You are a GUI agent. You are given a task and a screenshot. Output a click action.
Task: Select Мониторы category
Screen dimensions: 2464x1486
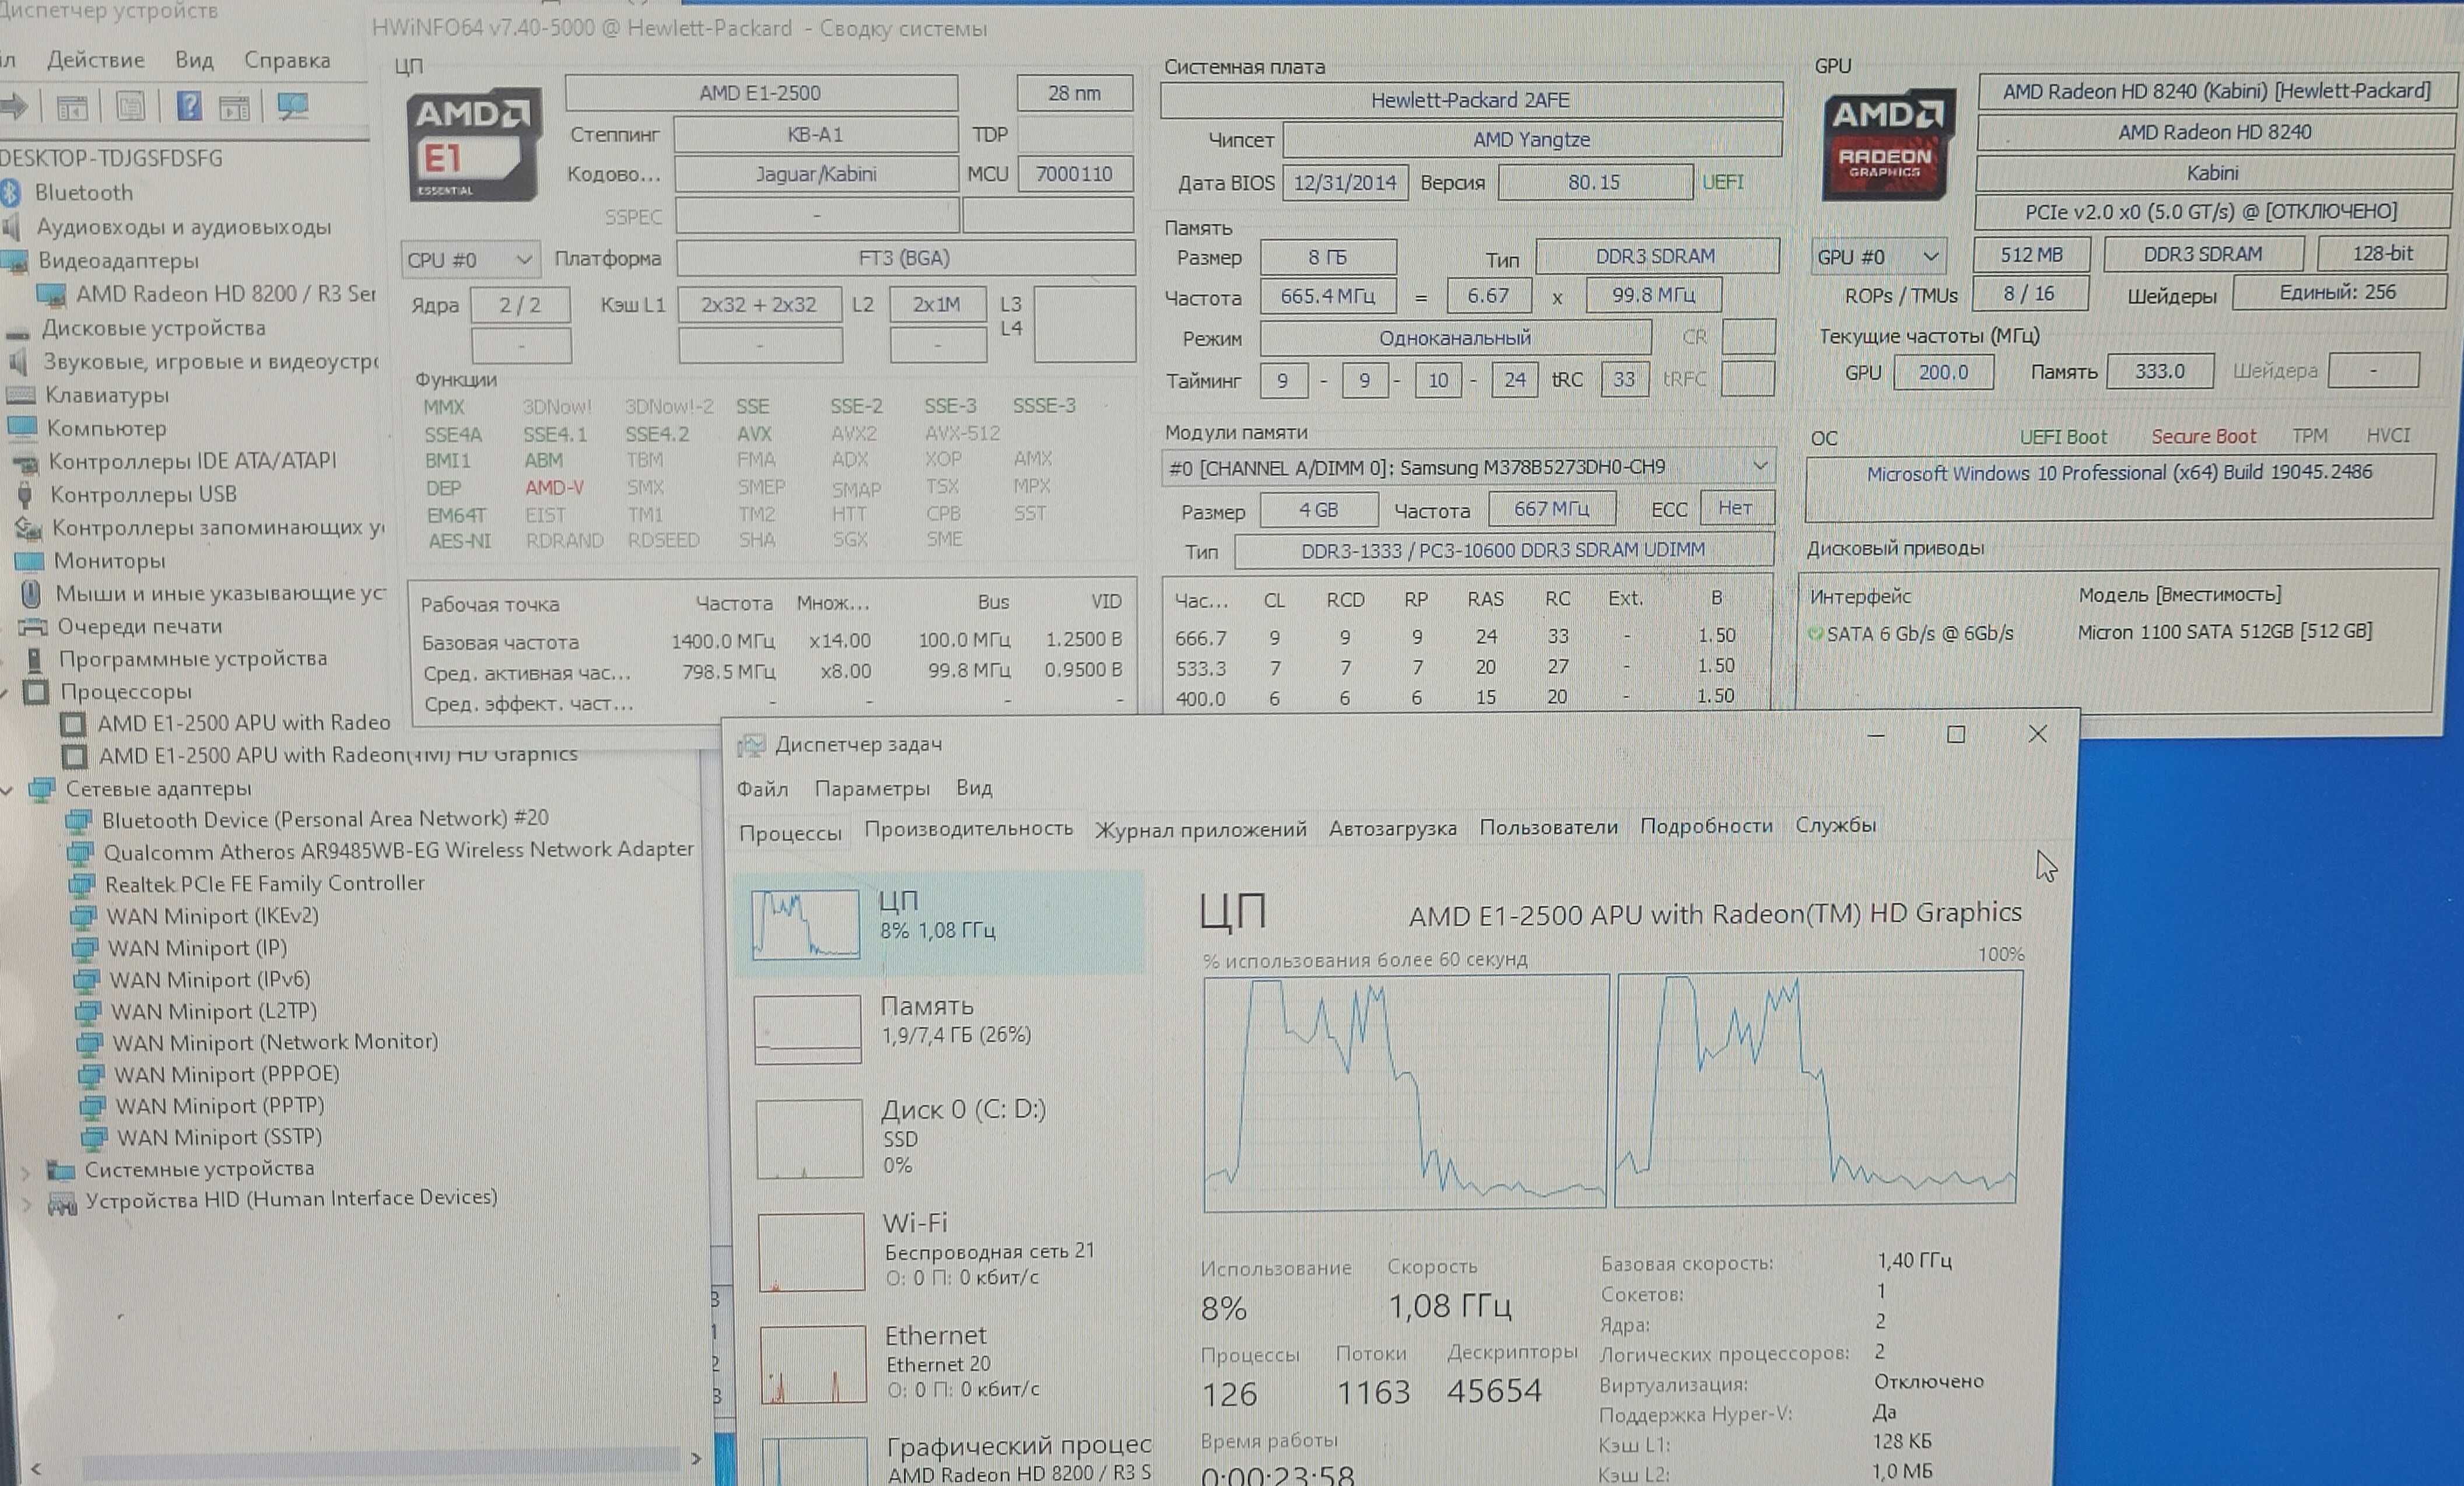(x=109, y=561)
